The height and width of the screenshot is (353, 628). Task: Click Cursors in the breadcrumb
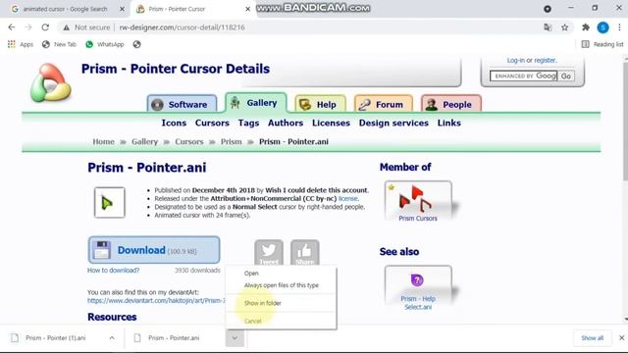[x=189, y=141]
